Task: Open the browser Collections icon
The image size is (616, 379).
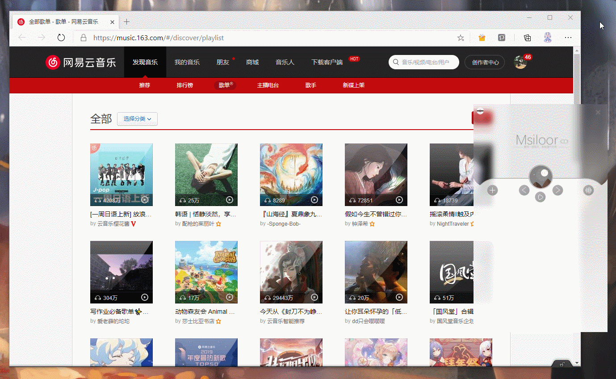Action: pyautogui.click(x=527, y=38)
